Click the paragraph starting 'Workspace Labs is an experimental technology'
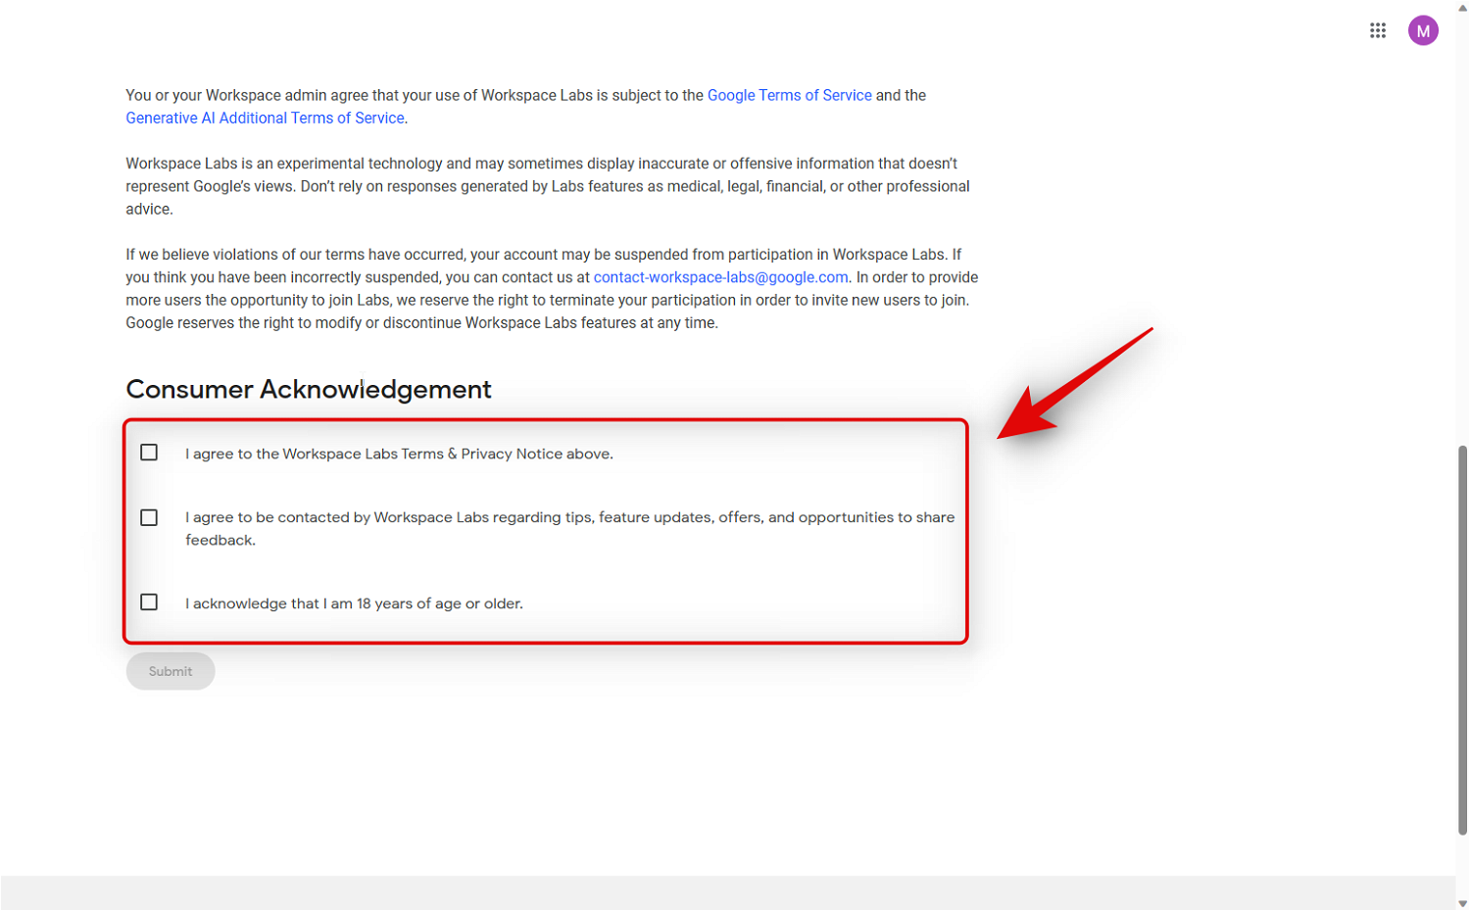1470x911 pixels. click(548, 186)
